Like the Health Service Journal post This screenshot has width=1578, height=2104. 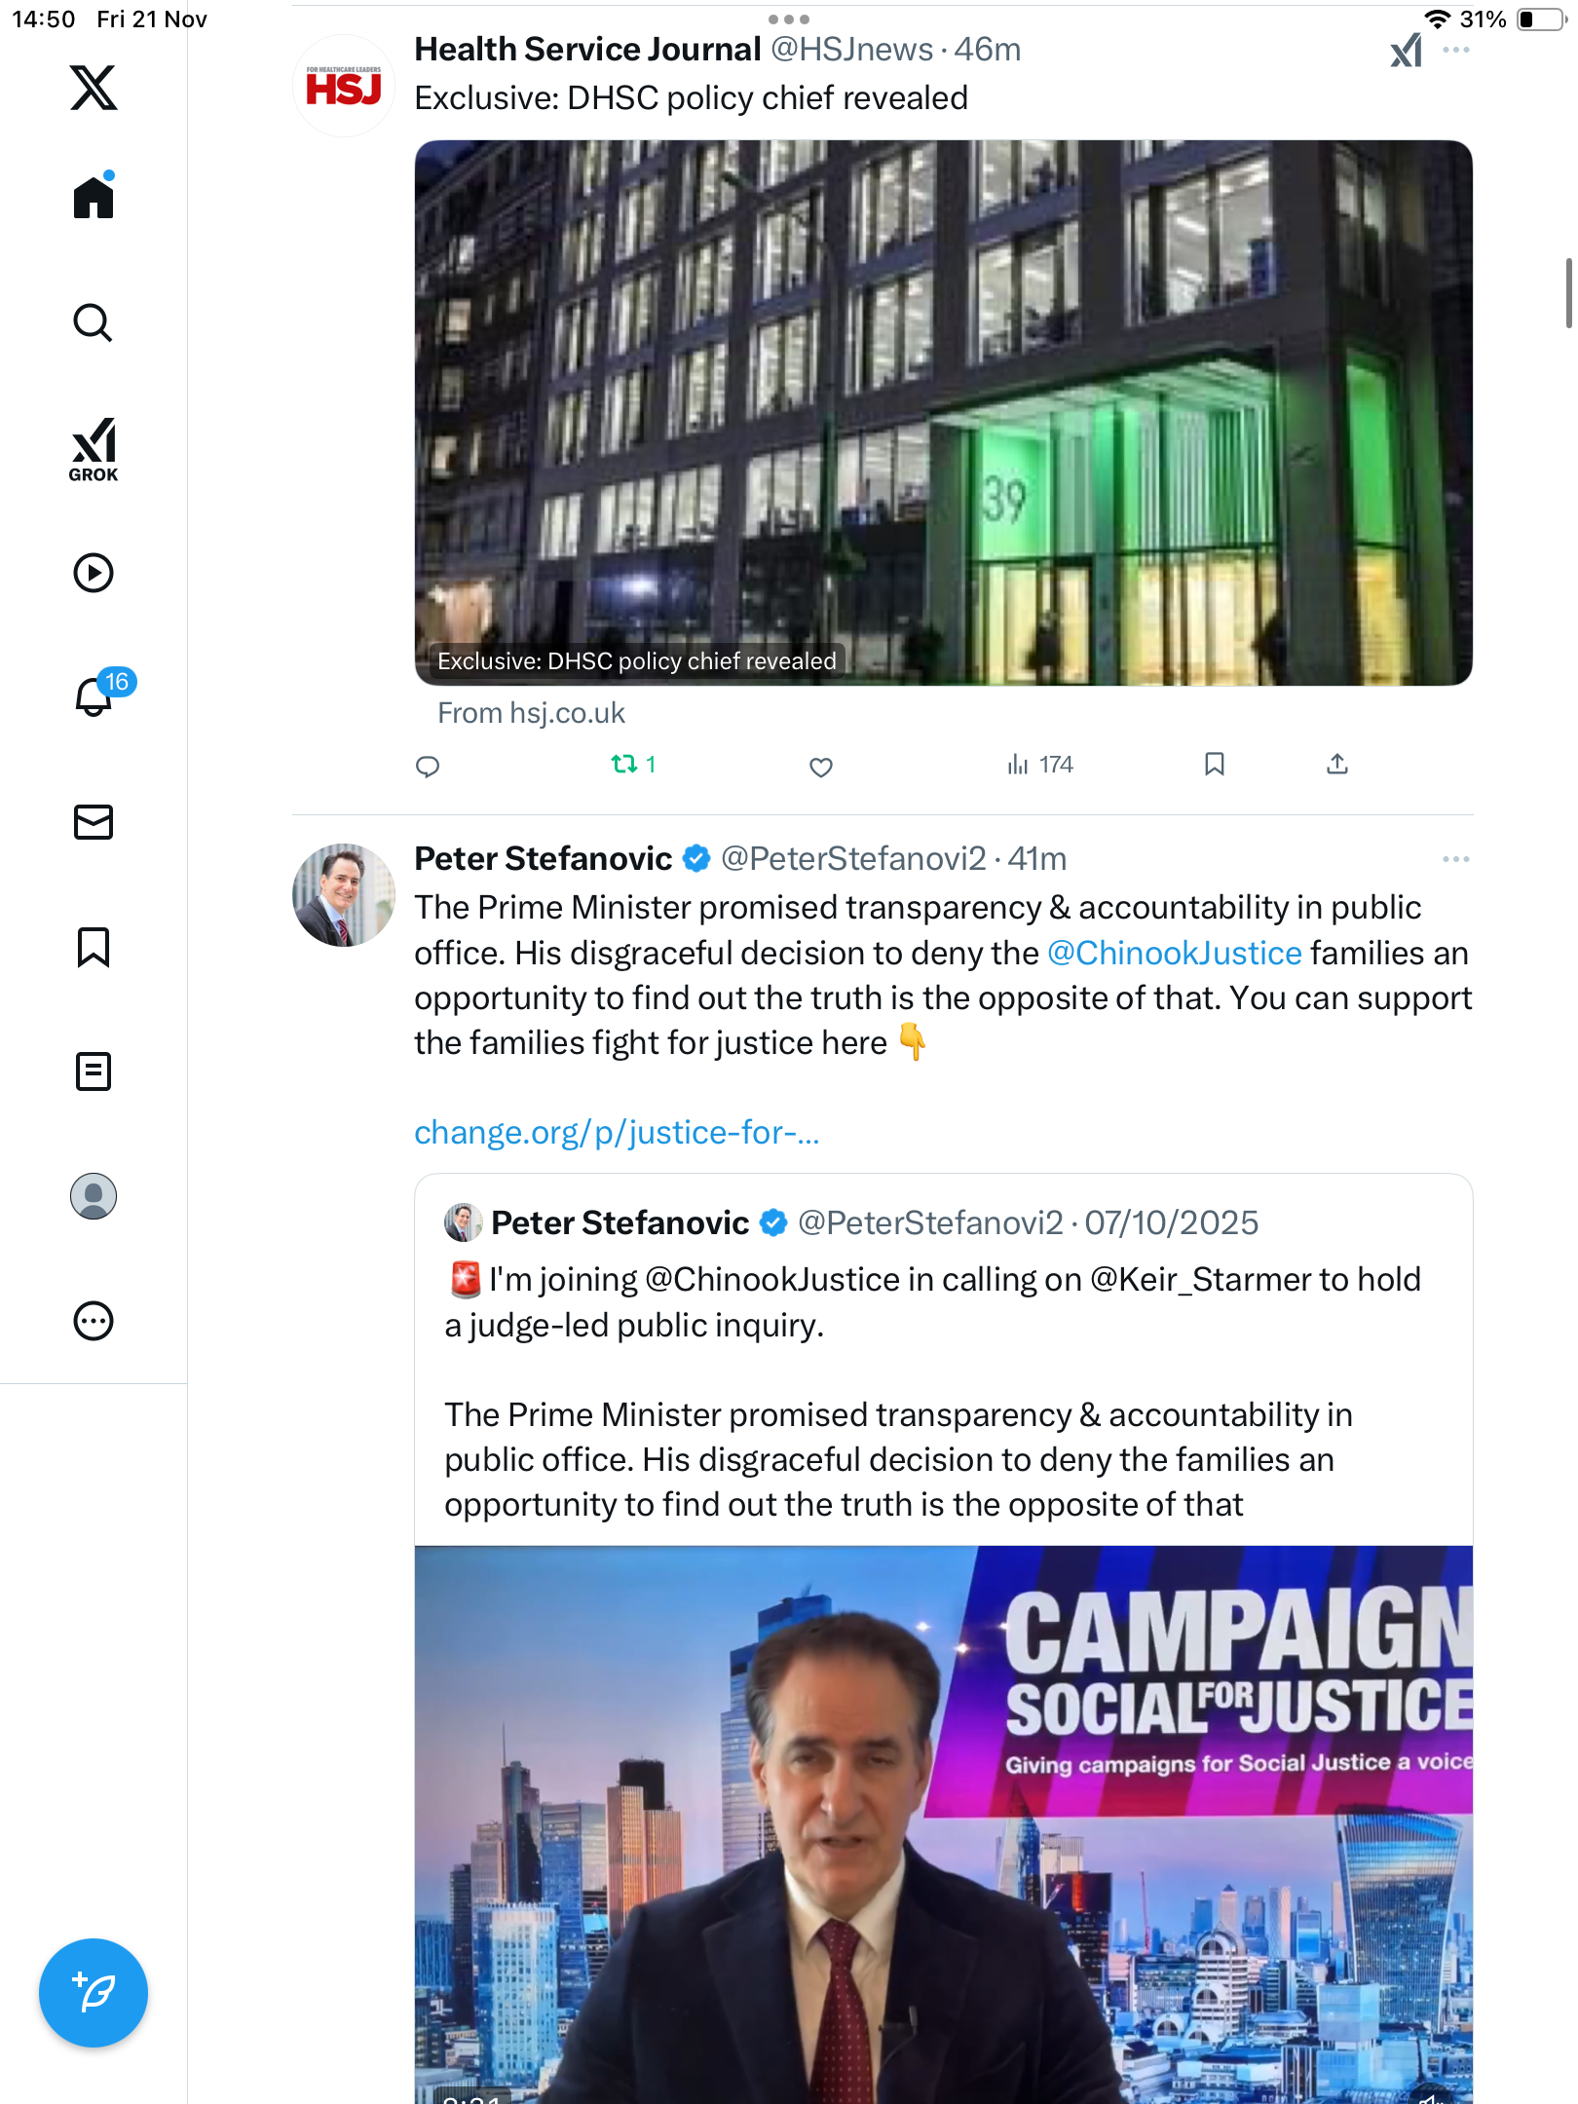click(821, 767)
